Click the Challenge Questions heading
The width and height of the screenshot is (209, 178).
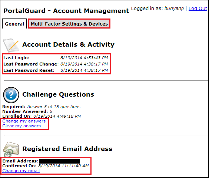pos(58,94)
